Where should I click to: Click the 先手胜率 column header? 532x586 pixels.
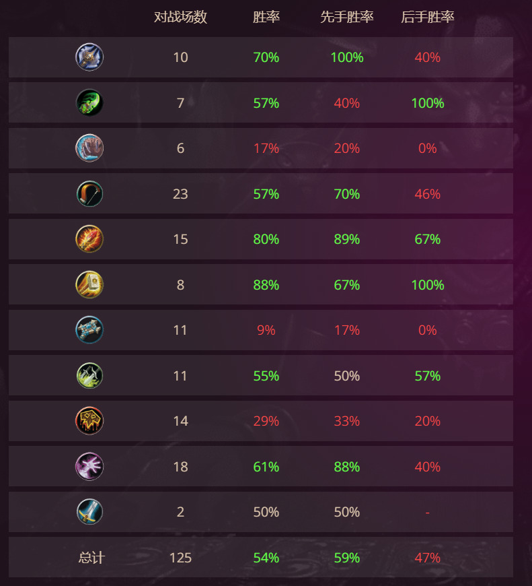[x=347, y=17]
